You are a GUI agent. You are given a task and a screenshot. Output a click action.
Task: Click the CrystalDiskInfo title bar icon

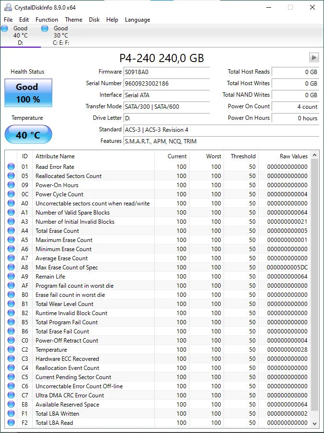pyautogui.click(x=8, y=7)
